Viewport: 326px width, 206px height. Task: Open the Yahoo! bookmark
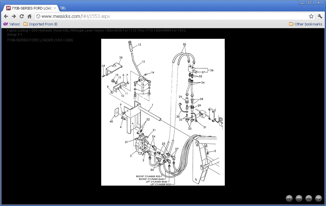[12, 24]
